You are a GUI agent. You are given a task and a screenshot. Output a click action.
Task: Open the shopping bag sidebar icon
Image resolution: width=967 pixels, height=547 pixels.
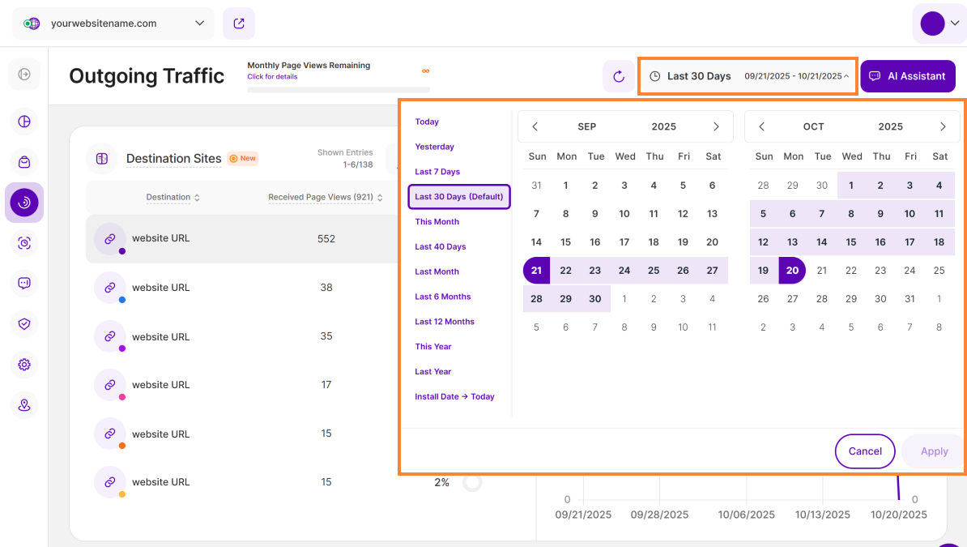click(24, 162)
